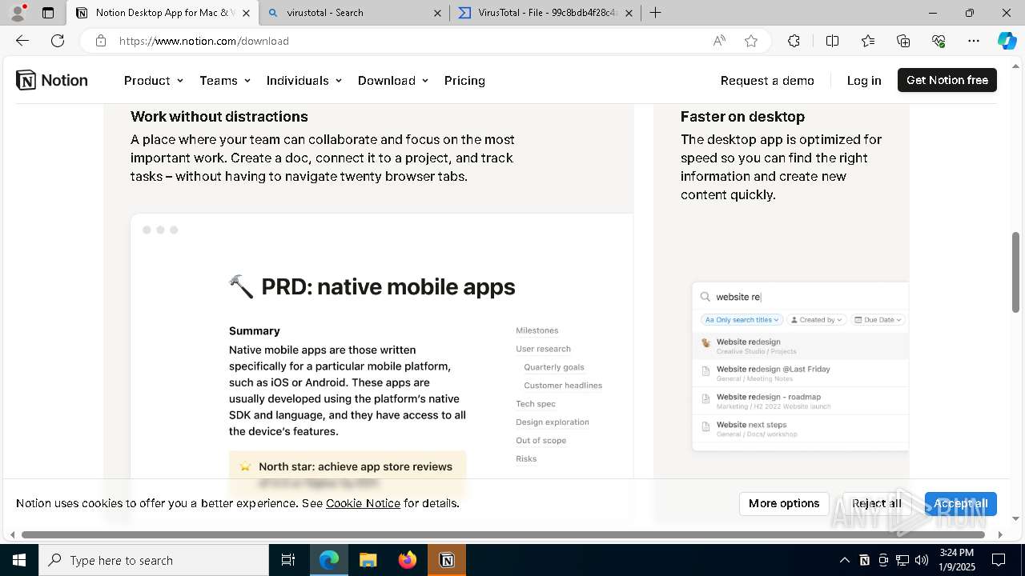This screenshot has height=576, width=1025.
Task: Click the Milestones outline entry
Action: pos(537,330)
